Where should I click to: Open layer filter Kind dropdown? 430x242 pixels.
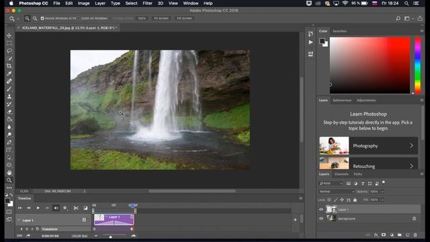331,184
